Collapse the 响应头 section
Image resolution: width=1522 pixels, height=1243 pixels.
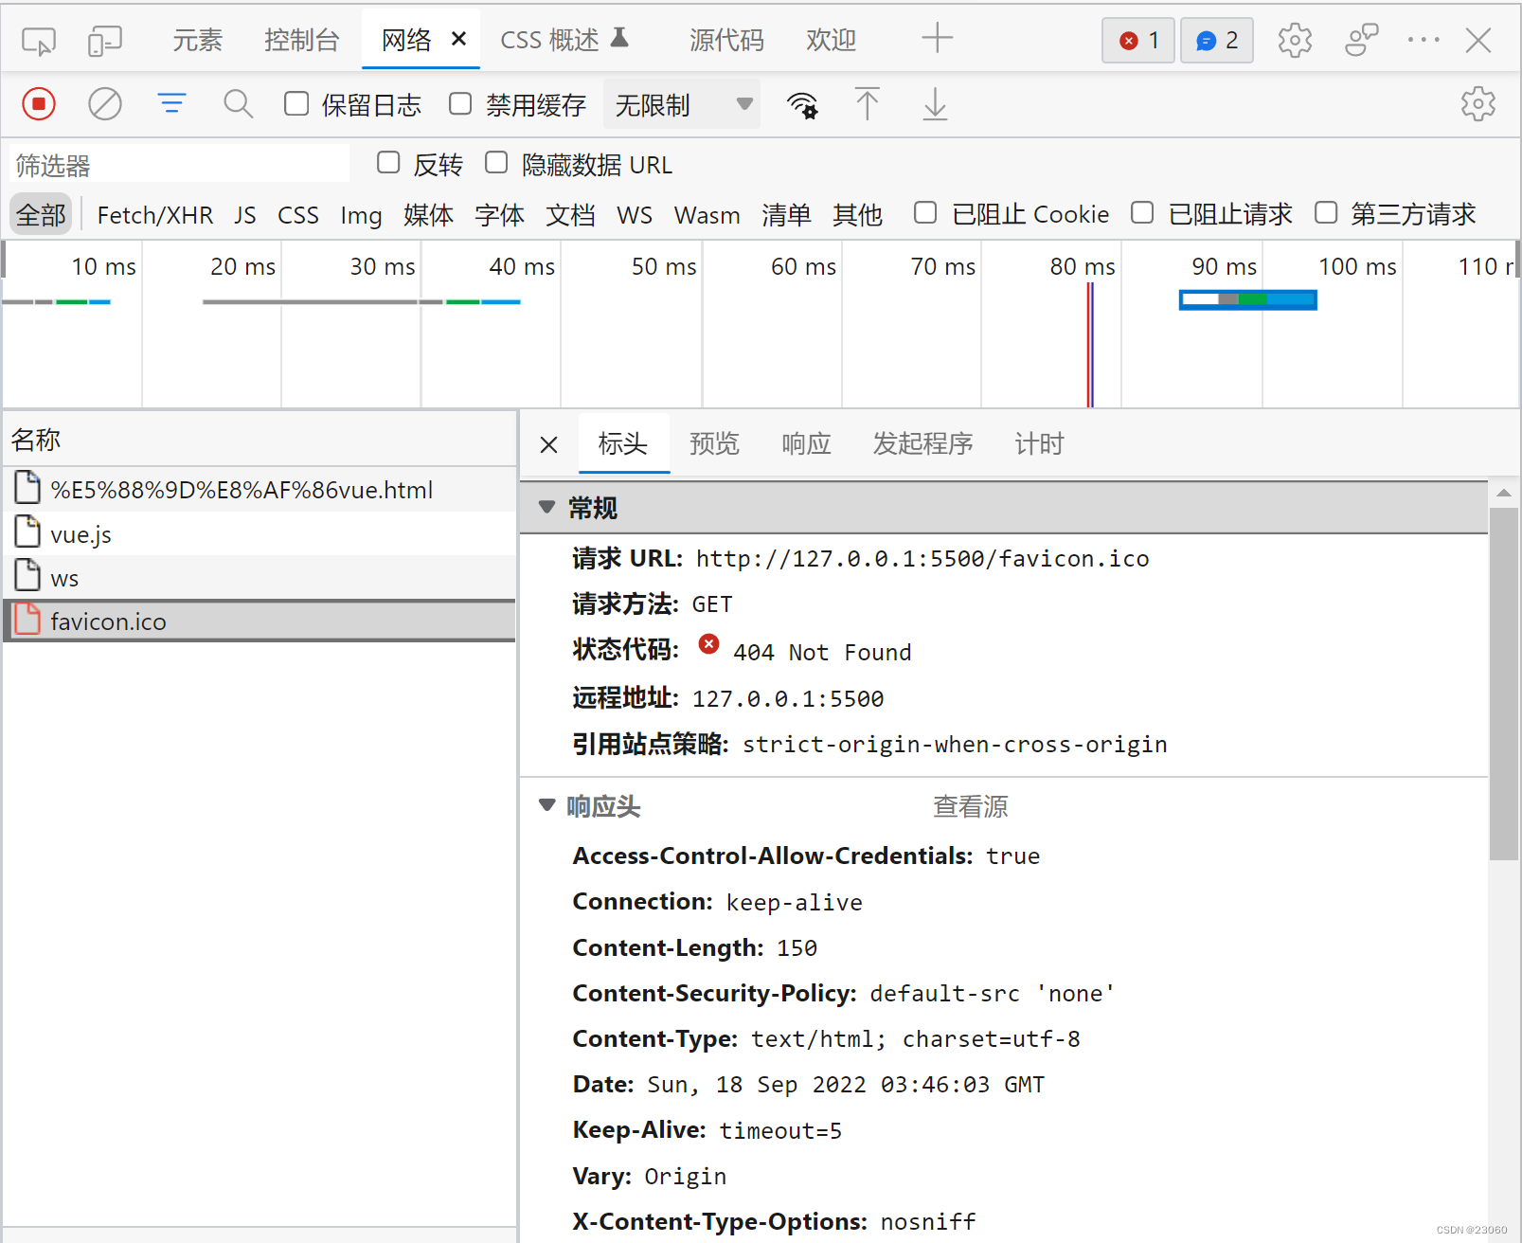click(546, 805)
